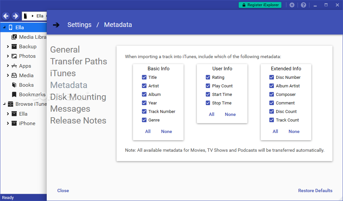The image size is (343, 201).
Task: Click the forward navigation arrow
Action: click(x=15, y=16)
